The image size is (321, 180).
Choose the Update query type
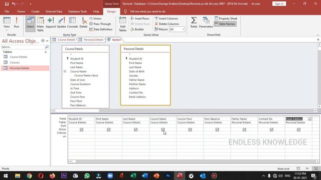click(61, 23)
